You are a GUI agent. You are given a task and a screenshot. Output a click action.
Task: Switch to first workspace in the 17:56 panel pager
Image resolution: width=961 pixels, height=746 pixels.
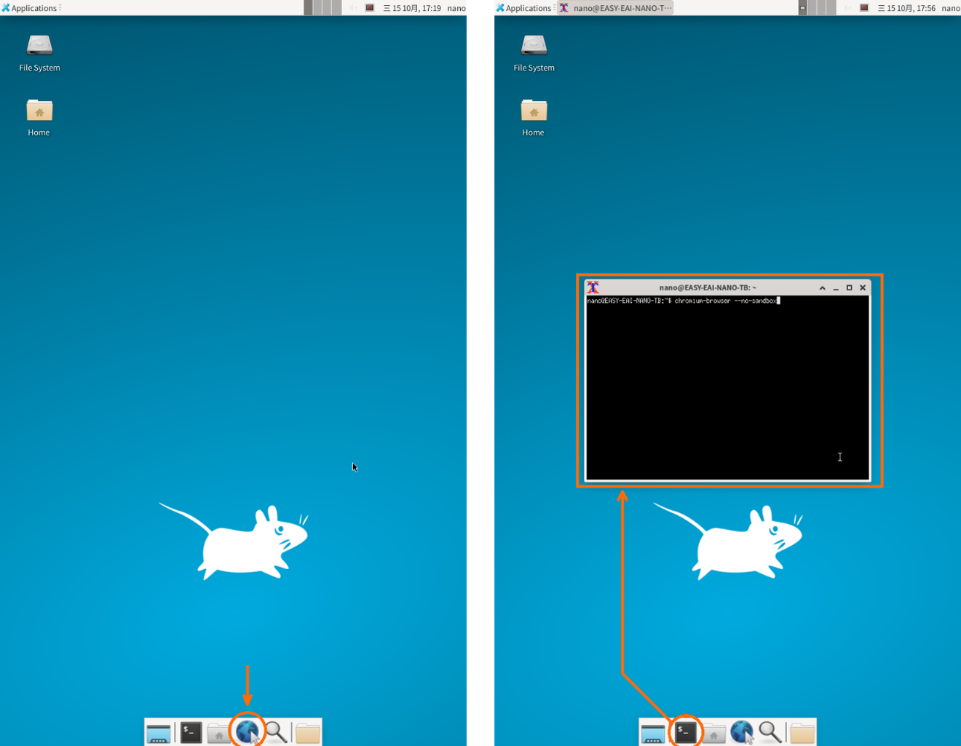[802, 8]
